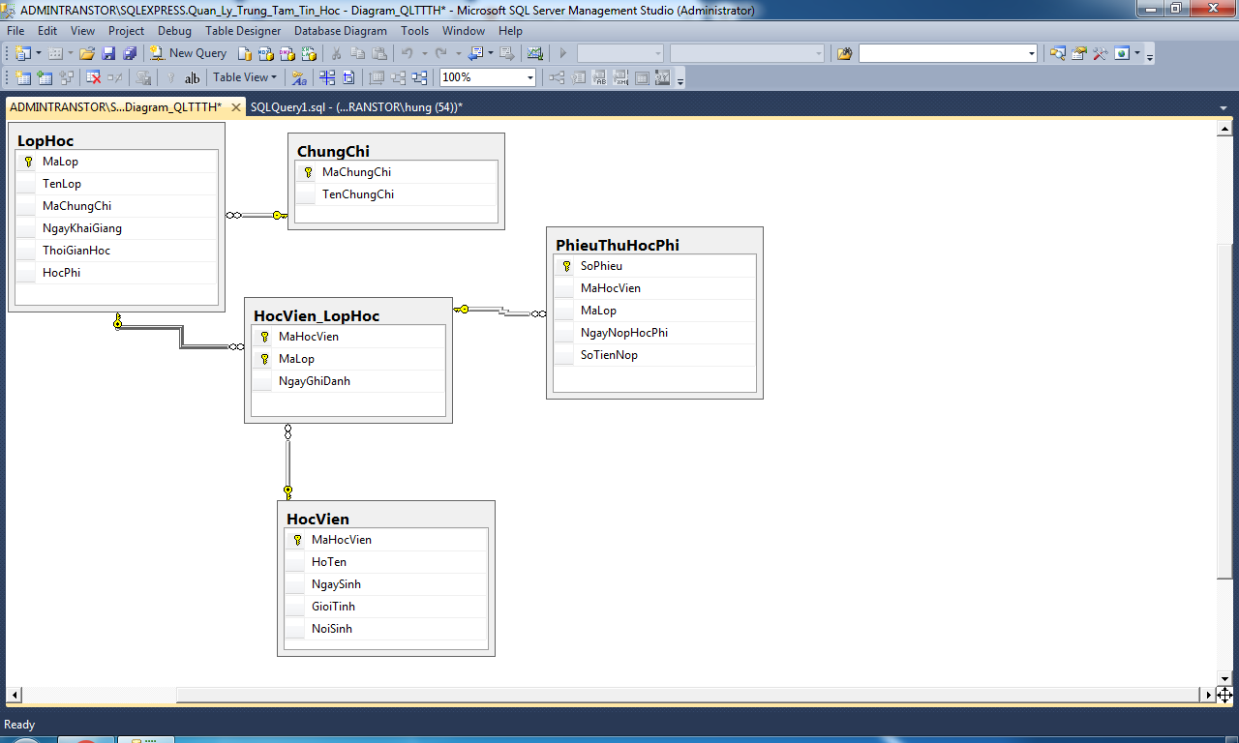Viewport: 1239px width, 743px height.
Task: Click the Save All icon
Action: (x=129, y=53)
